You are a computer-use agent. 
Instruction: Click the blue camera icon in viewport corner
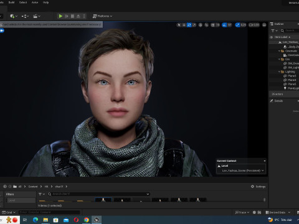[x=2, y=30]
